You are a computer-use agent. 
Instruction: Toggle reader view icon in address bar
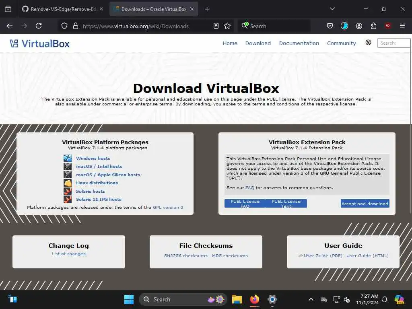click(x=216, y=26)
